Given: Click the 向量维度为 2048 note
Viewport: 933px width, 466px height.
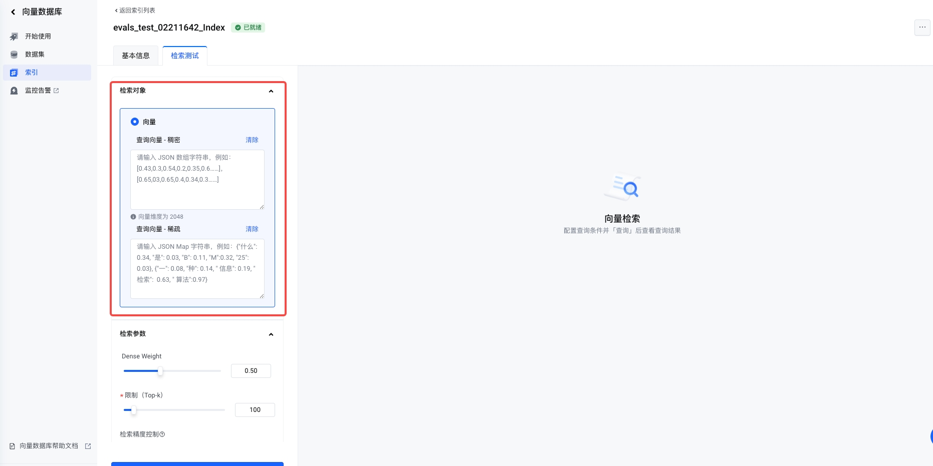Looking at the screenshot, I should coord(161,217).
